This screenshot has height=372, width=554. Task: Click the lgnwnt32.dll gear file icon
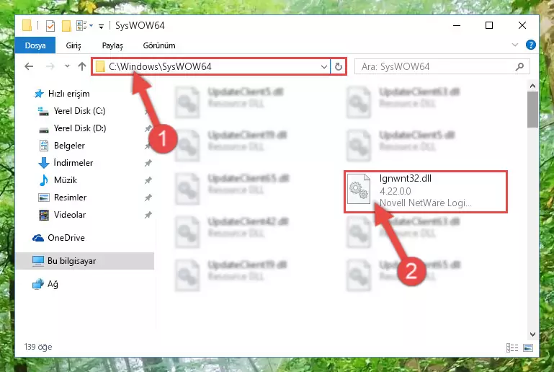pos(359,189)
